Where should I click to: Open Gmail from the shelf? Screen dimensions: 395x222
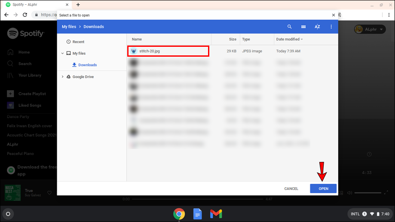click(216, 214)
